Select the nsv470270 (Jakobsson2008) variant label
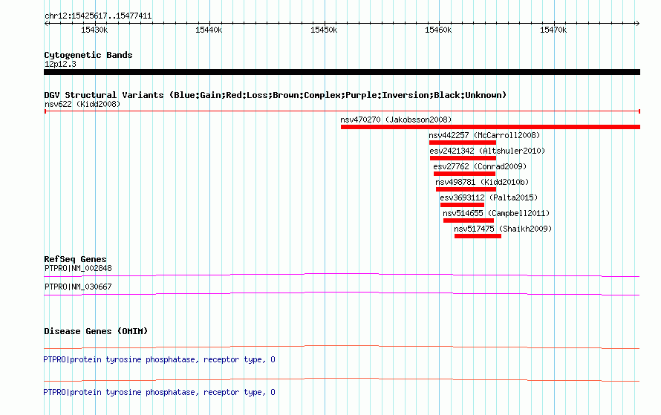 (396, 120)
